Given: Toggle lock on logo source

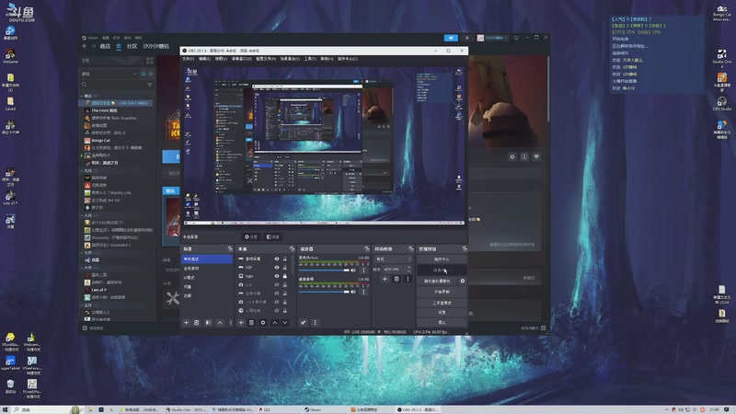Looking at the screenshot, I should pyautogui.click(x=285, y=276).
